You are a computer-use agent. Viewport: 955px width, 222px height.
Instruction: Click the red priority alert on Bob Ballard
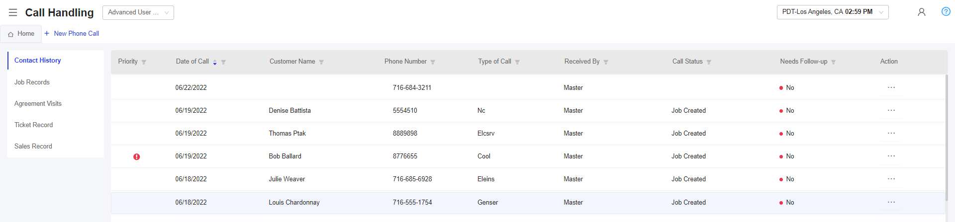[137, 156]
